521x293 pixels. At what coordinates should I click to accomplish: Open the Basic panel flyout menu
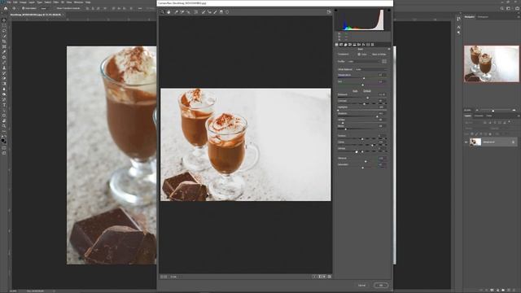pyautogui.click(x=389, y=49)
